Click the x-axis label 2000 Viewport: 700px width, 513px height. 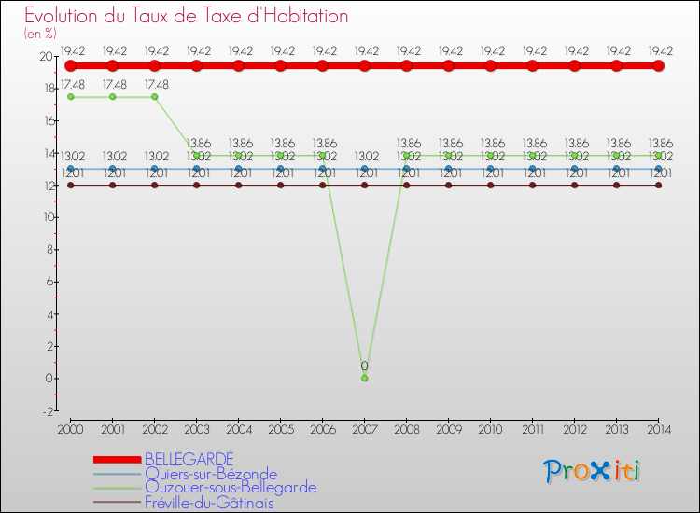(x=71, y=430)
